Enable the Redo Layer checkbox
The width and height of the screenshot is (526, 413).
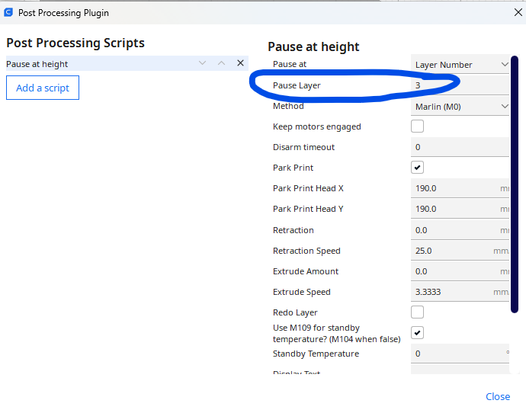point(417,312)
